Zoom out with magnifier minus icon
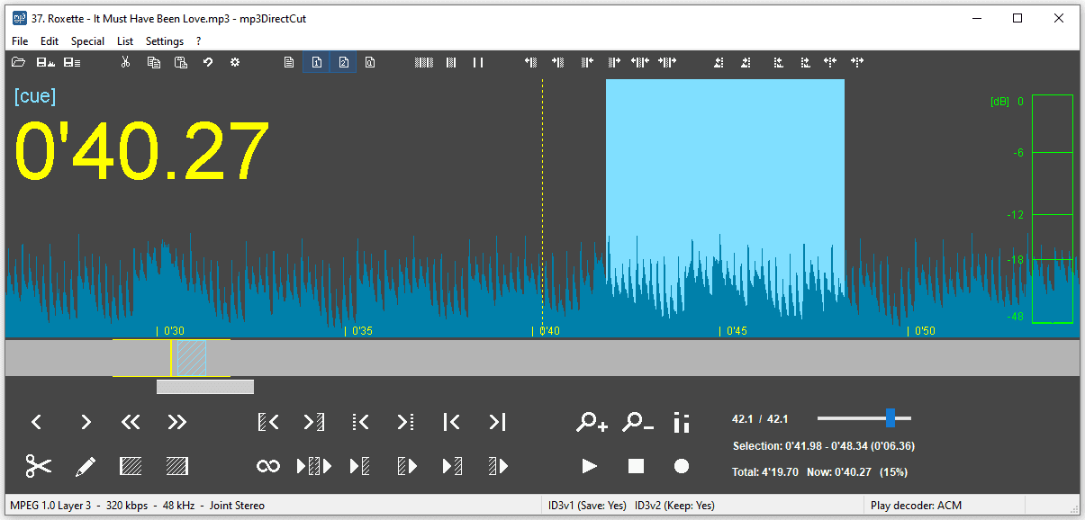This screenshot has height=520, width=1085. coord(638,421)
